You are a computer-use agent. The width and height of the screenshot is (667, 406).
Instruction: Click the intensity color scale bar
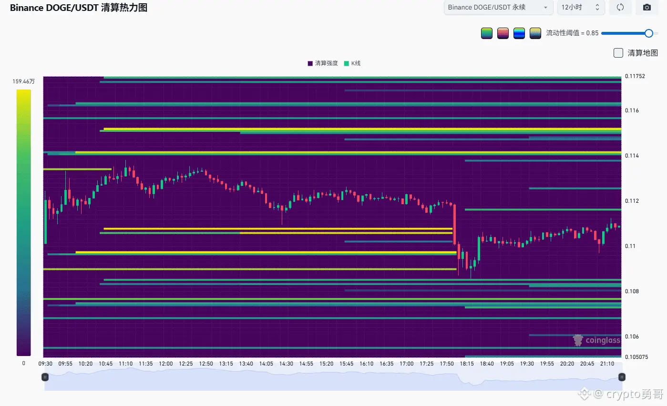24,223
